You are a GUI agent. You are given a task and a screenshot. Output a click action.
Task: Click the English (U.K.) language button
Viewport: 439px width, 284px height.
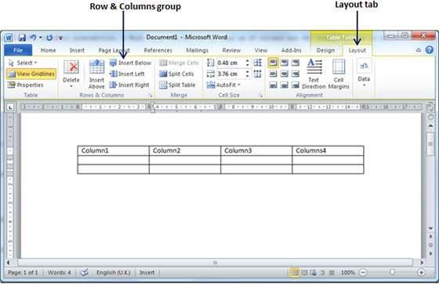tap(114, 272)
